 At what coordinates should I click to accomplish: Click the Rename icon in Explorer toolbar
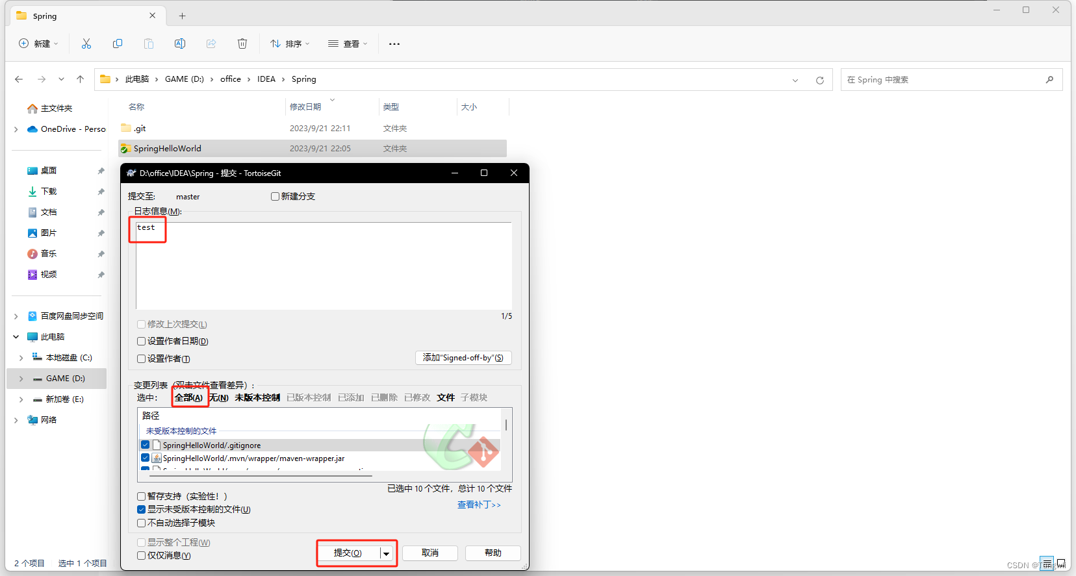coord(180,44)
